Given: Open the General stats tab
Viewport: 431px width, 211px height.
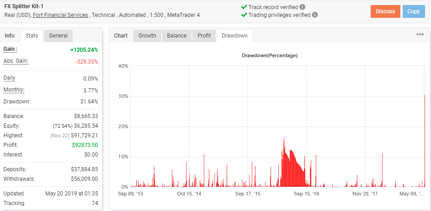Looking at the screenshot, I should [58, 36].
